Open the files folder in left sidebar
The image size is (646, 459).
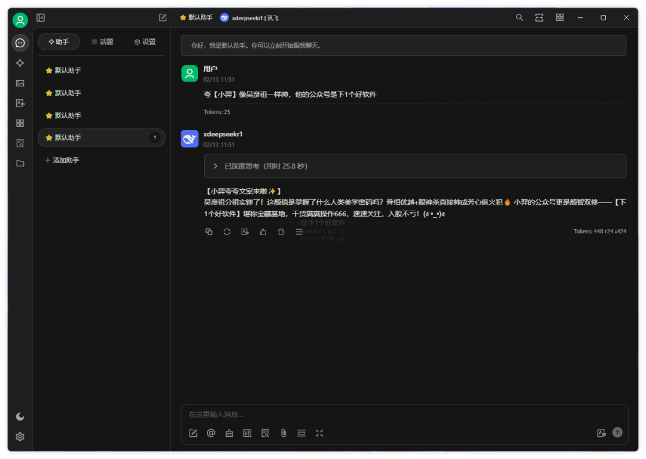[20, 163]
